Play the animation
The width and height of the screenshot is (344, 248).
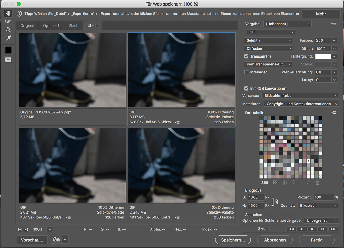pyautogui.click(x=312, y=229)
